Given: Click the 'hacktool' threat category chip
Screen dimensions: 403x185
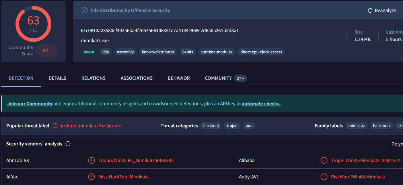Looking at the screenshot, I should 211,126.
